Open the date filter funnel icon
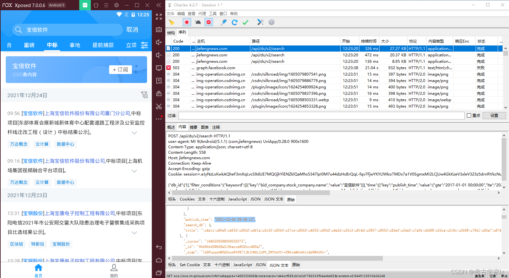 coord(144,95)
